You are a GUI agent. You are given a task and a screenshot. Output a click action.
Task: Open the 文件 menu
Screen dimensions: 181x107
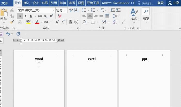pos(5,3)
